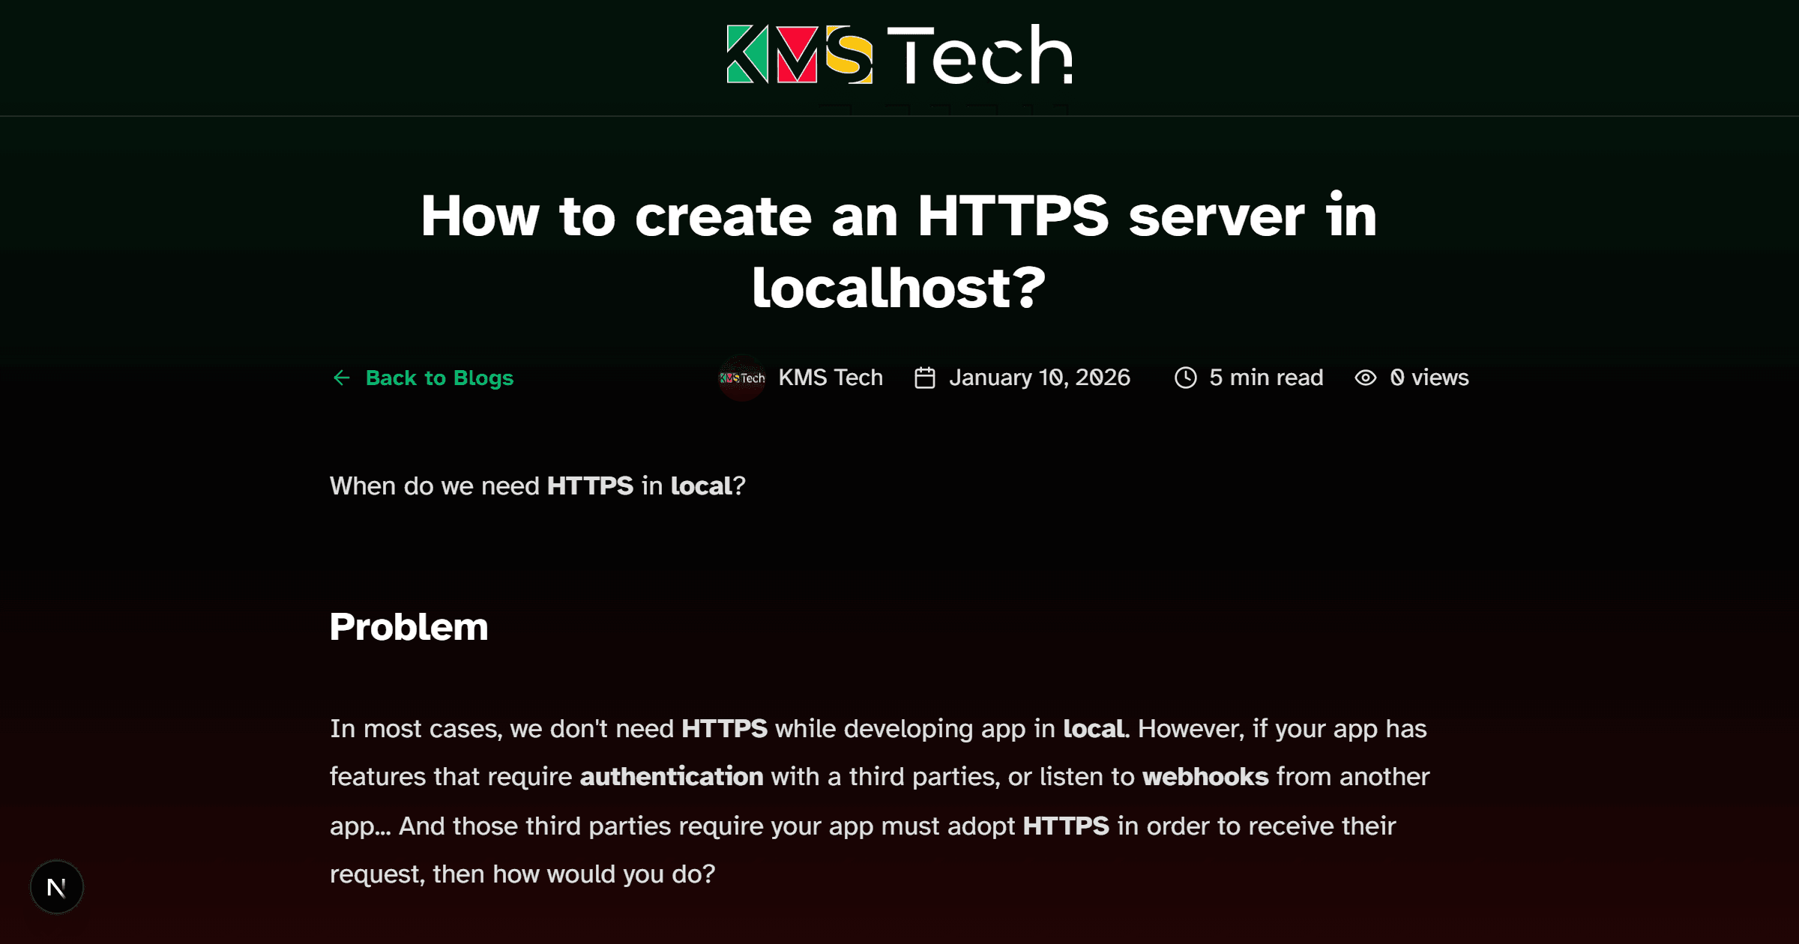Click the 'Problem' section heading
The image size is (1799, 944).
(x=409, y=626)
